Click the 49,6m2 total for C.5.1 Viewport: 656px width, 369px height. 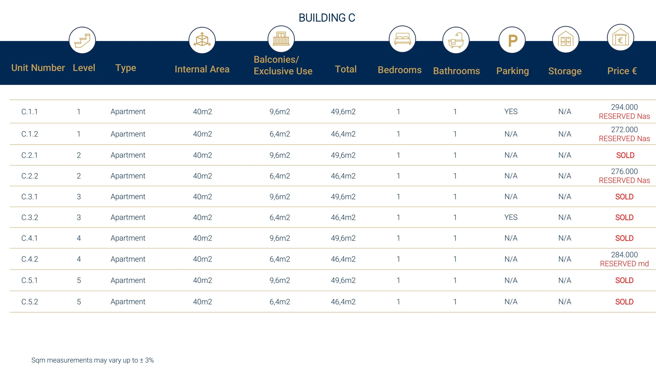point(343,280)
